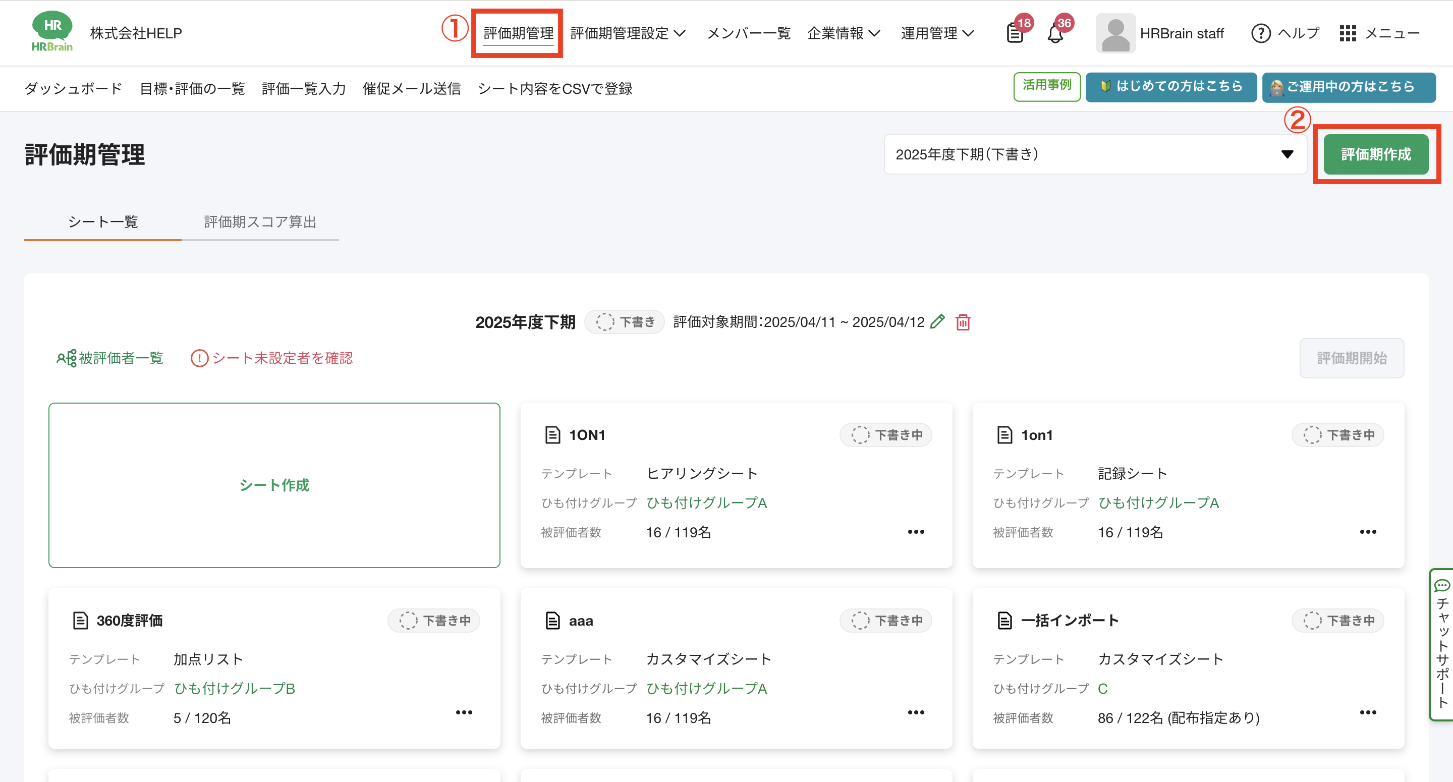Open the メンバー一覧 menu item
This screenshot has width=1453, height=782.
pyautogui.click(x=749, y=33)
